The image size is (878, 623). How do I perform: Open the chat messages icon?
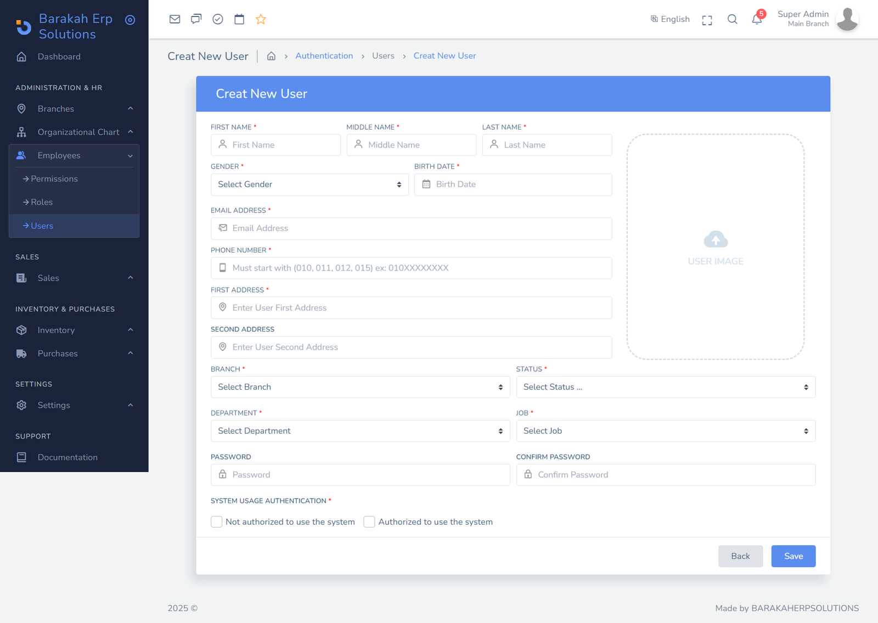(196, 19)
